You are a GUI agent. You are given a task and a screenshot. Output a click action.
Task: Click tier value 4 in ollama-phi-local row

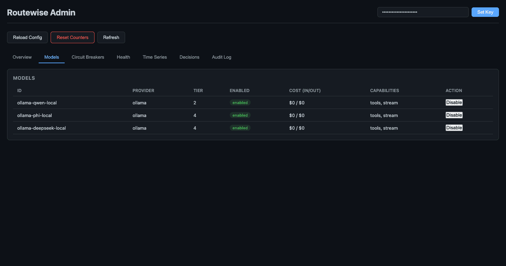coord(195,115)
